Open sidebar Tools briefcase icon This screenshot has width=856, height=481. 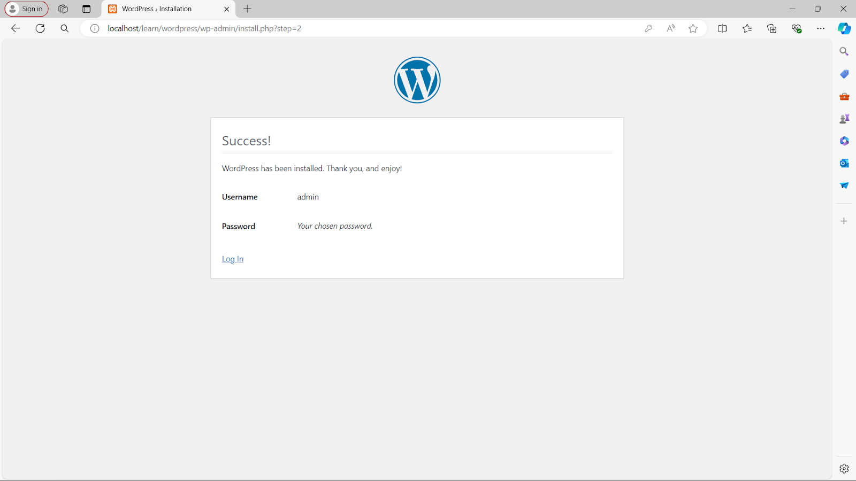click(x=844, y=96)
